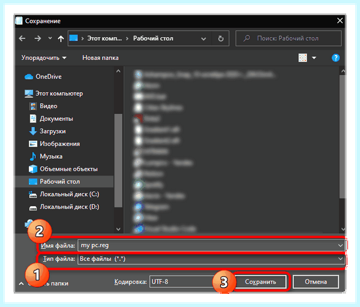Collapse folders with the hide-folders chevron
Screen dimensions: 360x307
(21, 284)
